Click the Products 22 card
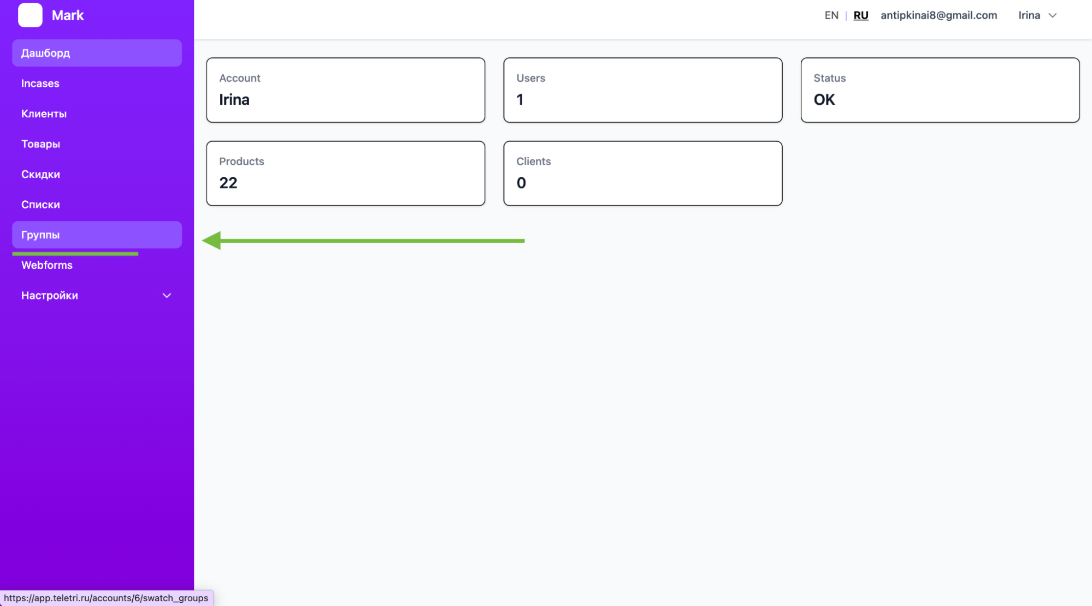1092x606 pixels. pyautogui.click(x=345, y=173)
